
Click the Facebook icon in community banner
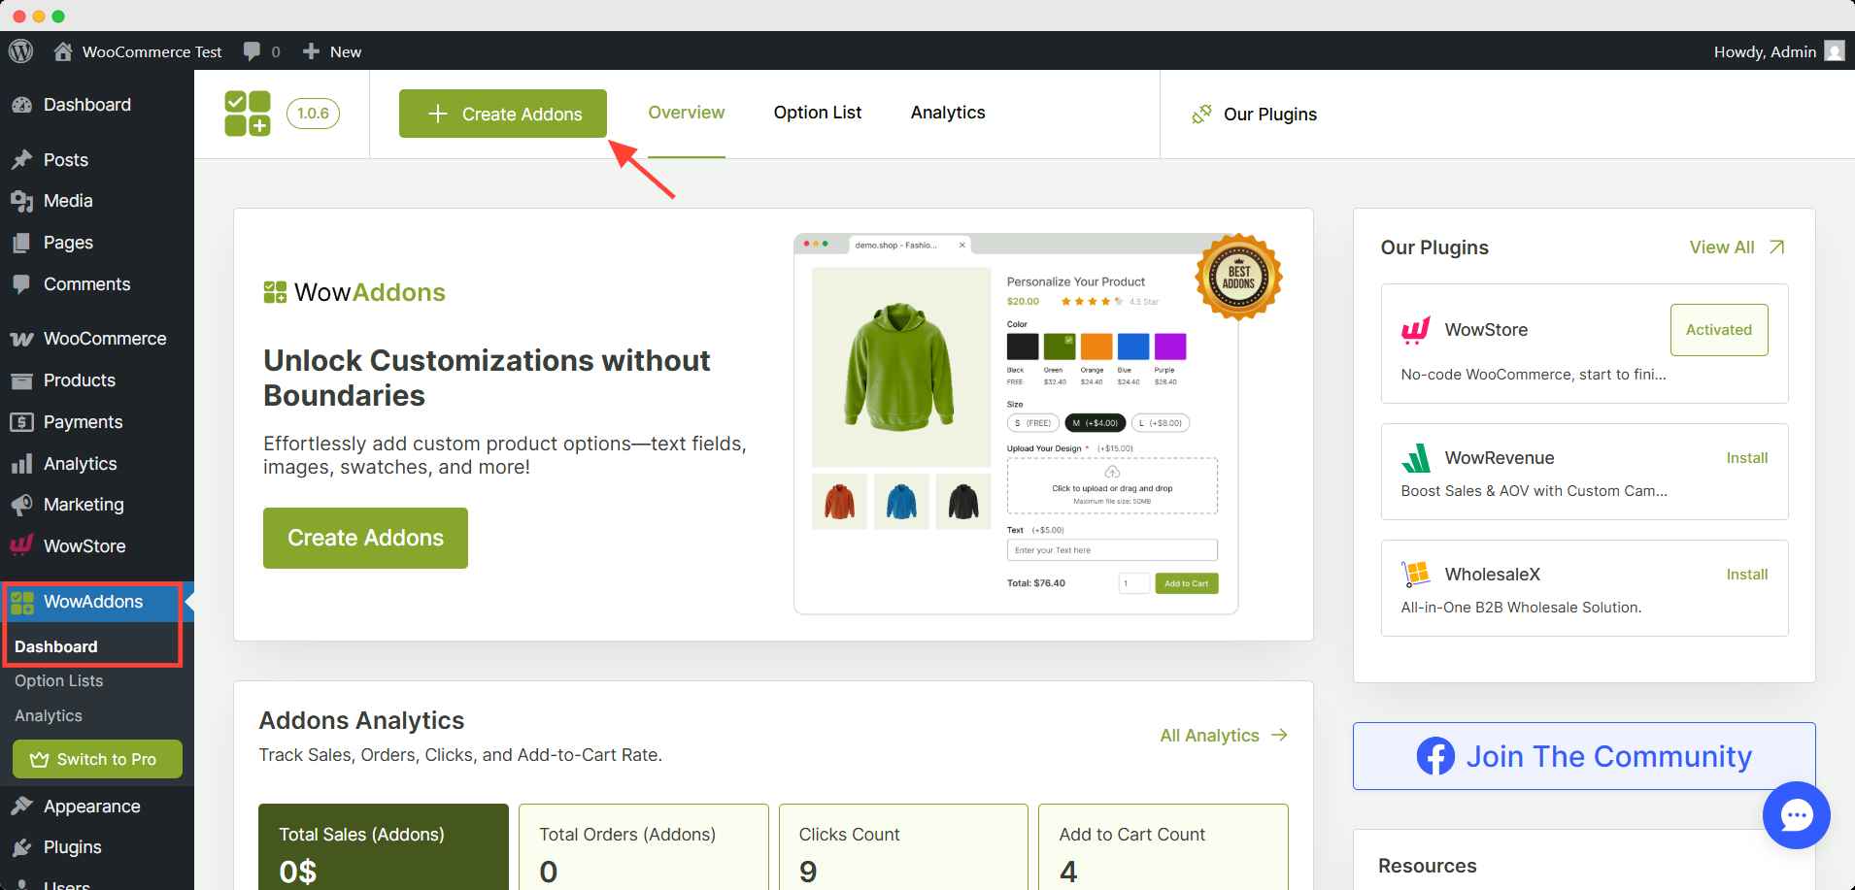[x=1435, y=756]
